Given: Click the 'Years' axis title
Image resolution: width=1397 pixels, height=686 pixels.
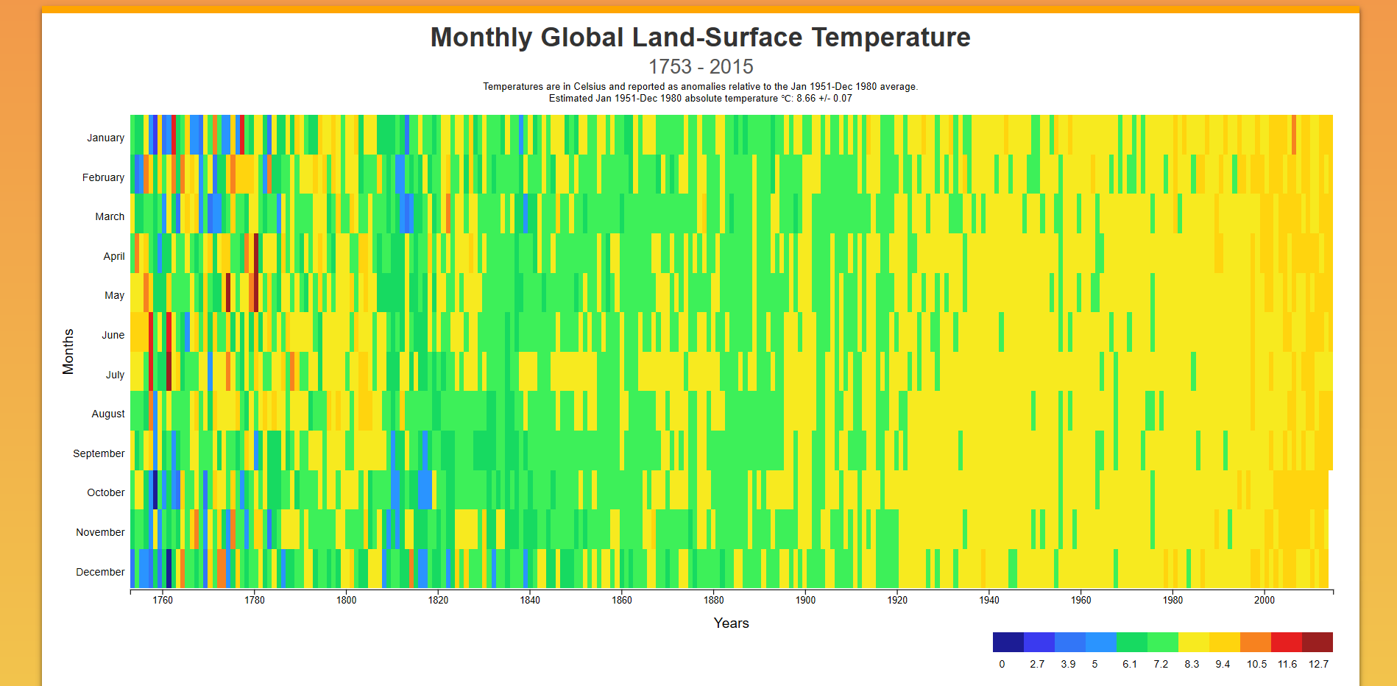Looking at the screenshot, I should point(732,623).
